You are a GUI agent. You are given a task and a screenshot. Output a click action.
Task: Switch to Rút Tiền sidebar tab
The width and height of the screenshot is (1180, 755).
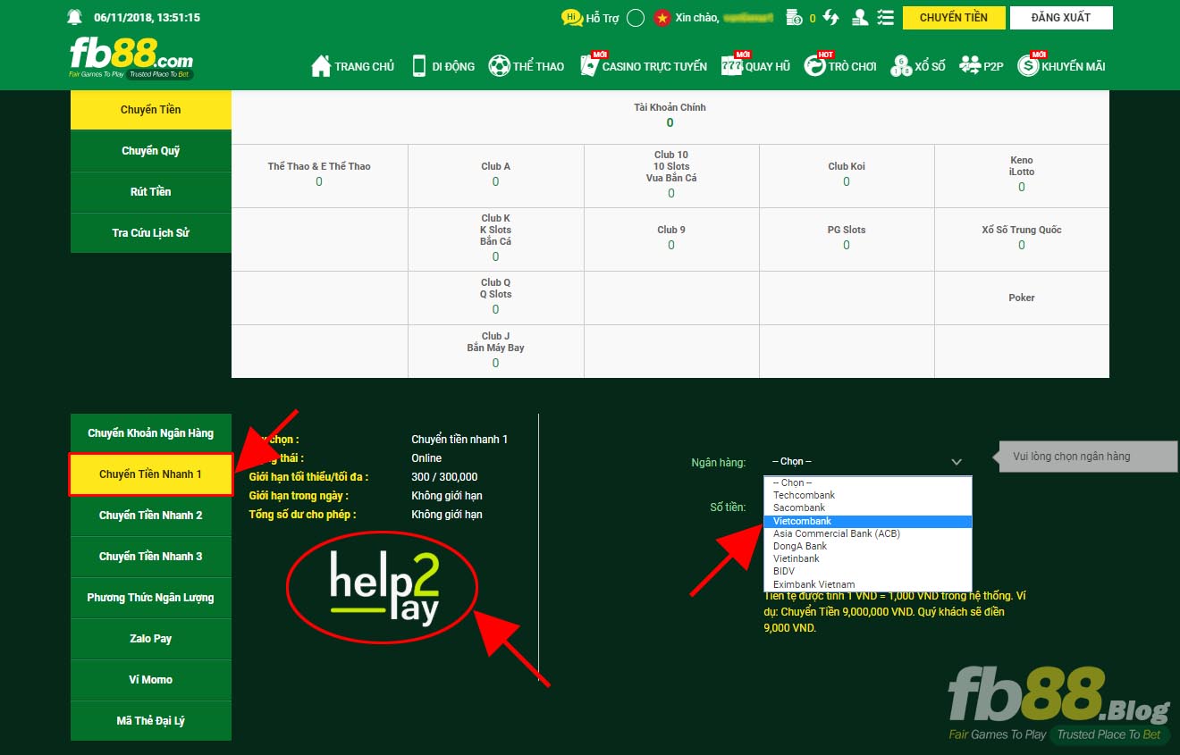point(150,192)
